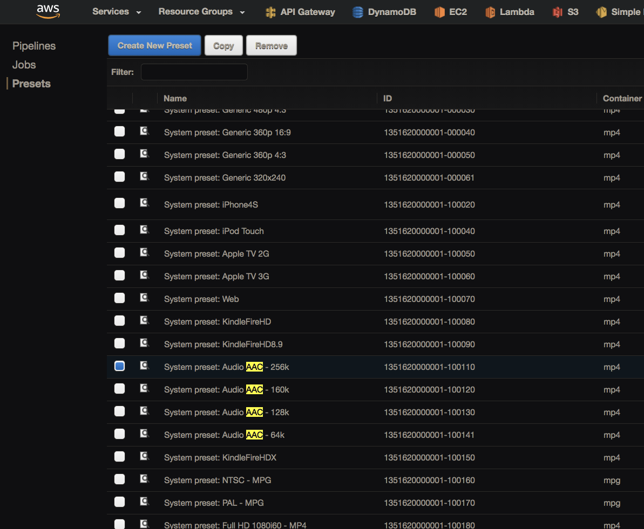Check the Generic 320x240 preset checkbox

pos(119,176)
